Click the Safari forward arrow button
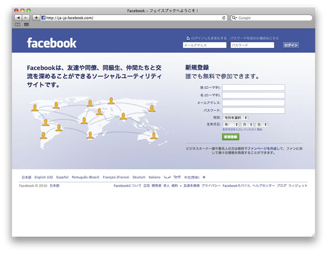This screenshot has width=327, height=253. pos(26,18)
